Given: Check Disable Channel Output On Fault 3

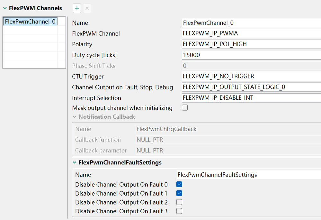Looking at the screenshot, I should coord(179,211).
